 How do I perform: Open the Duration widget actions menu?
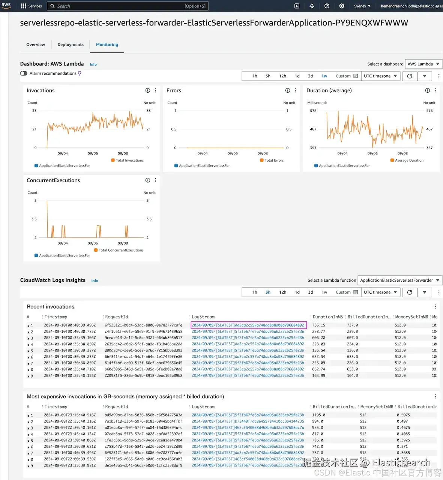(x=435, y=90)
